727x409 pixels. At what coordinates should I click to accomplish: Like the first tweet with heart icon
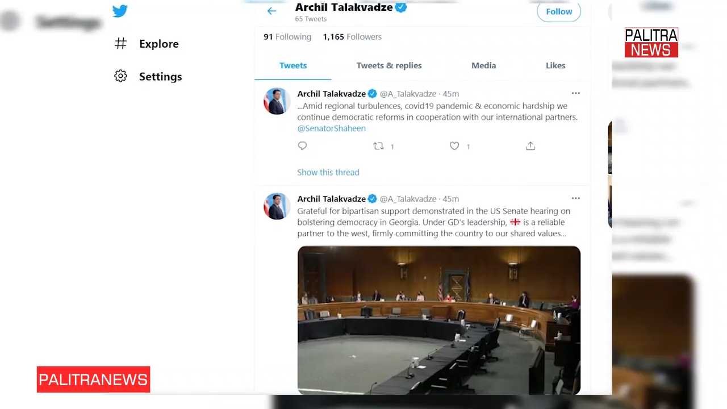pos(454,146)
